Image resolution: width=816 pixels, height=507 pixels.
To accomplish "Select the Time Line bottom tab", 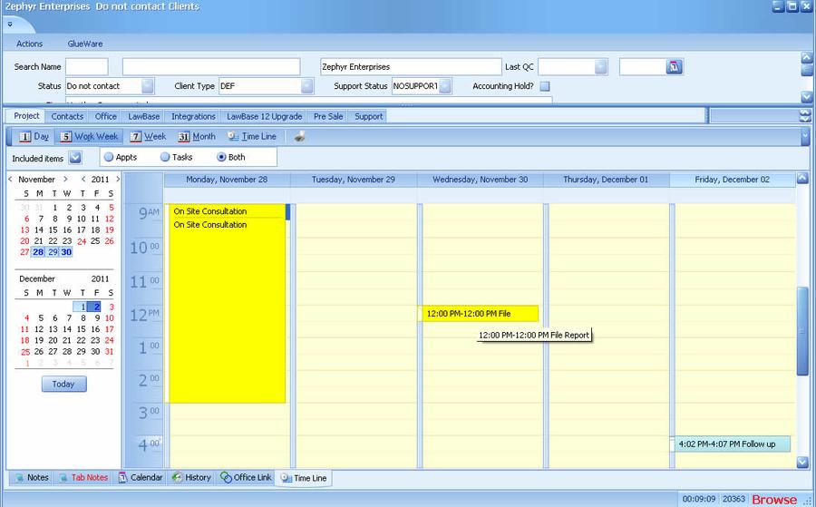I will click(304, 478).
